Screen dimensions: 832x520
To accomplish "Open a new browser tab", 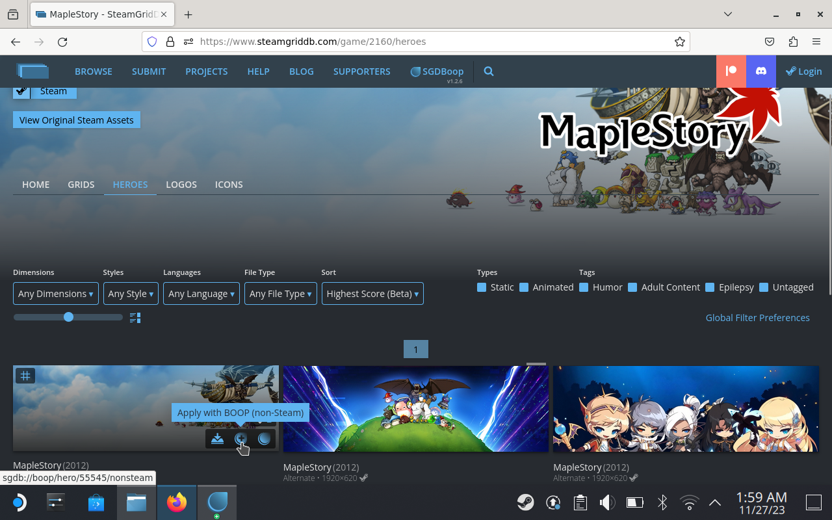I will [x=188, y=14].
